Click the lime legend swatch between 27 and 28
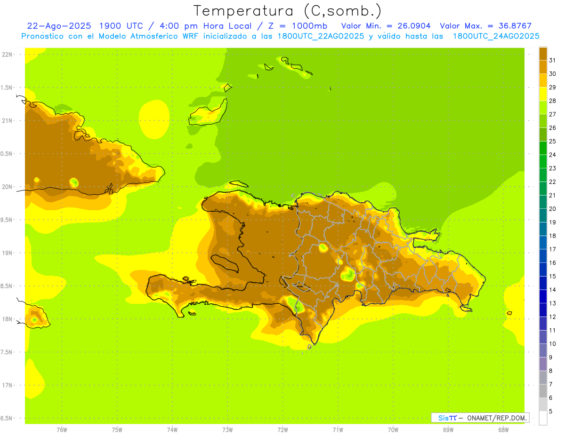Image resolution: width=565 pixels, height=436 pixels. 543,107
